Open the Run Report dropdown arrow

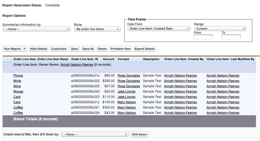click(x=25, y=49)
